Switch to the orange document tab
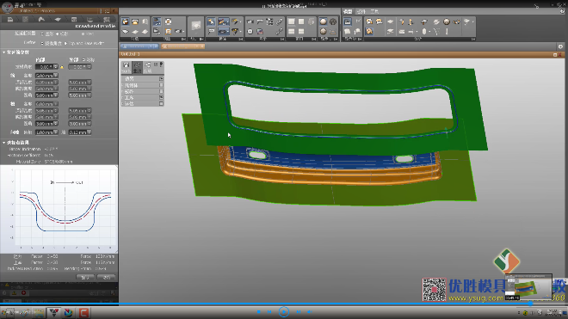 183,46
